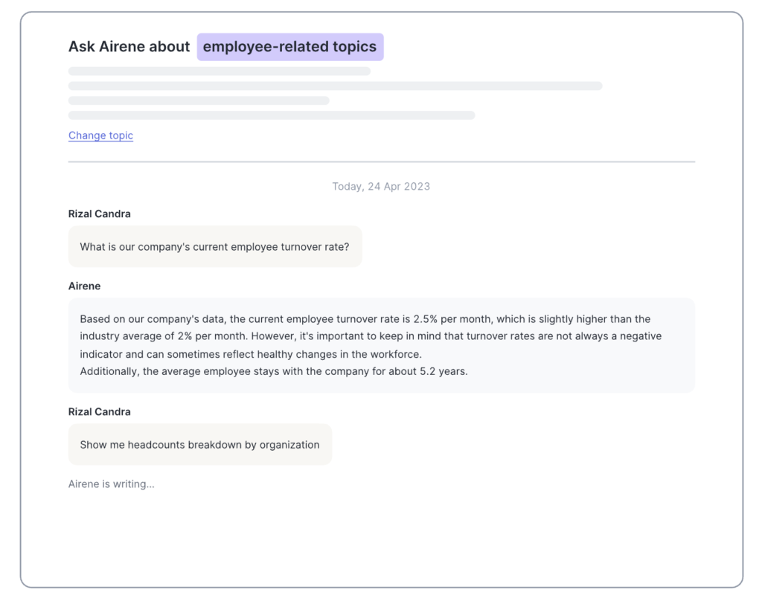This screenshot has width=762, height=607.
Task: Select the headcounts breakdown by organization message
Action: (199, 445)
